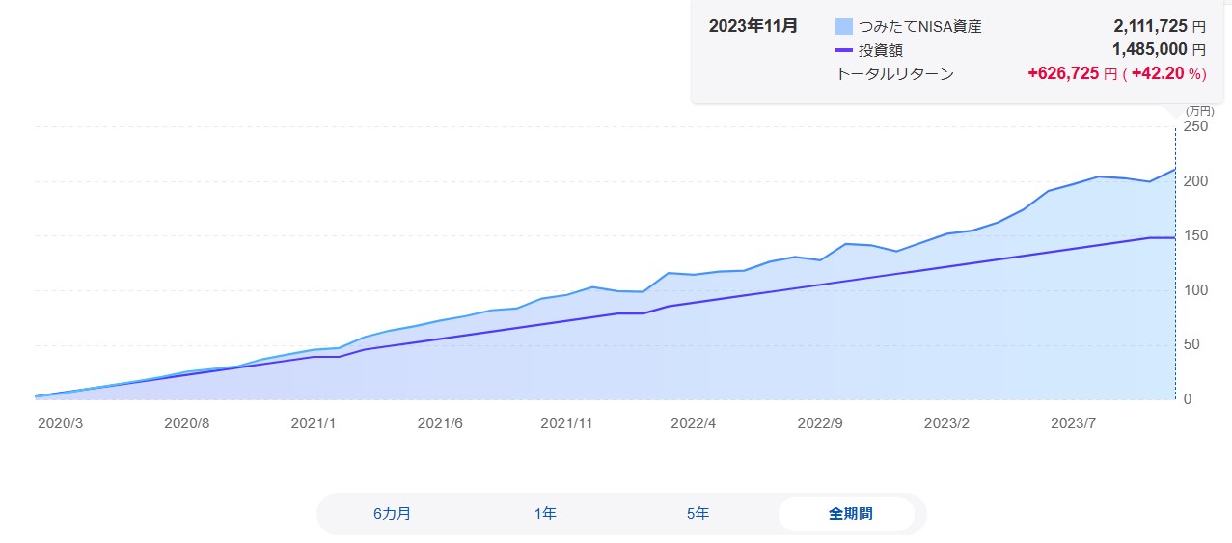Click the 投資額 legend label

[x=881, y=50]
